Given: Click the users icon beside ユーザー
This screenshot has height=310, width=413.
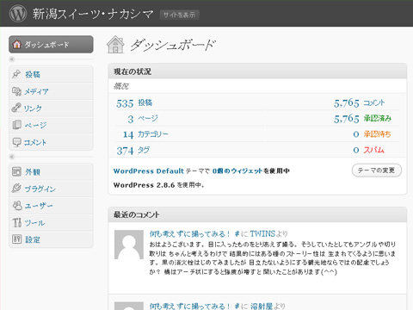Looking at the screenshot, I should [x=17, y=205].
